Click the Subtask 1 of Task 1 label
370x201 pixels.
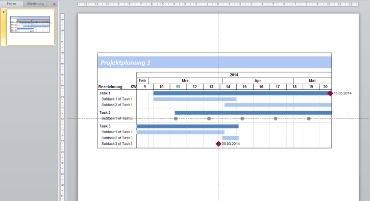(x=117, y=99)
